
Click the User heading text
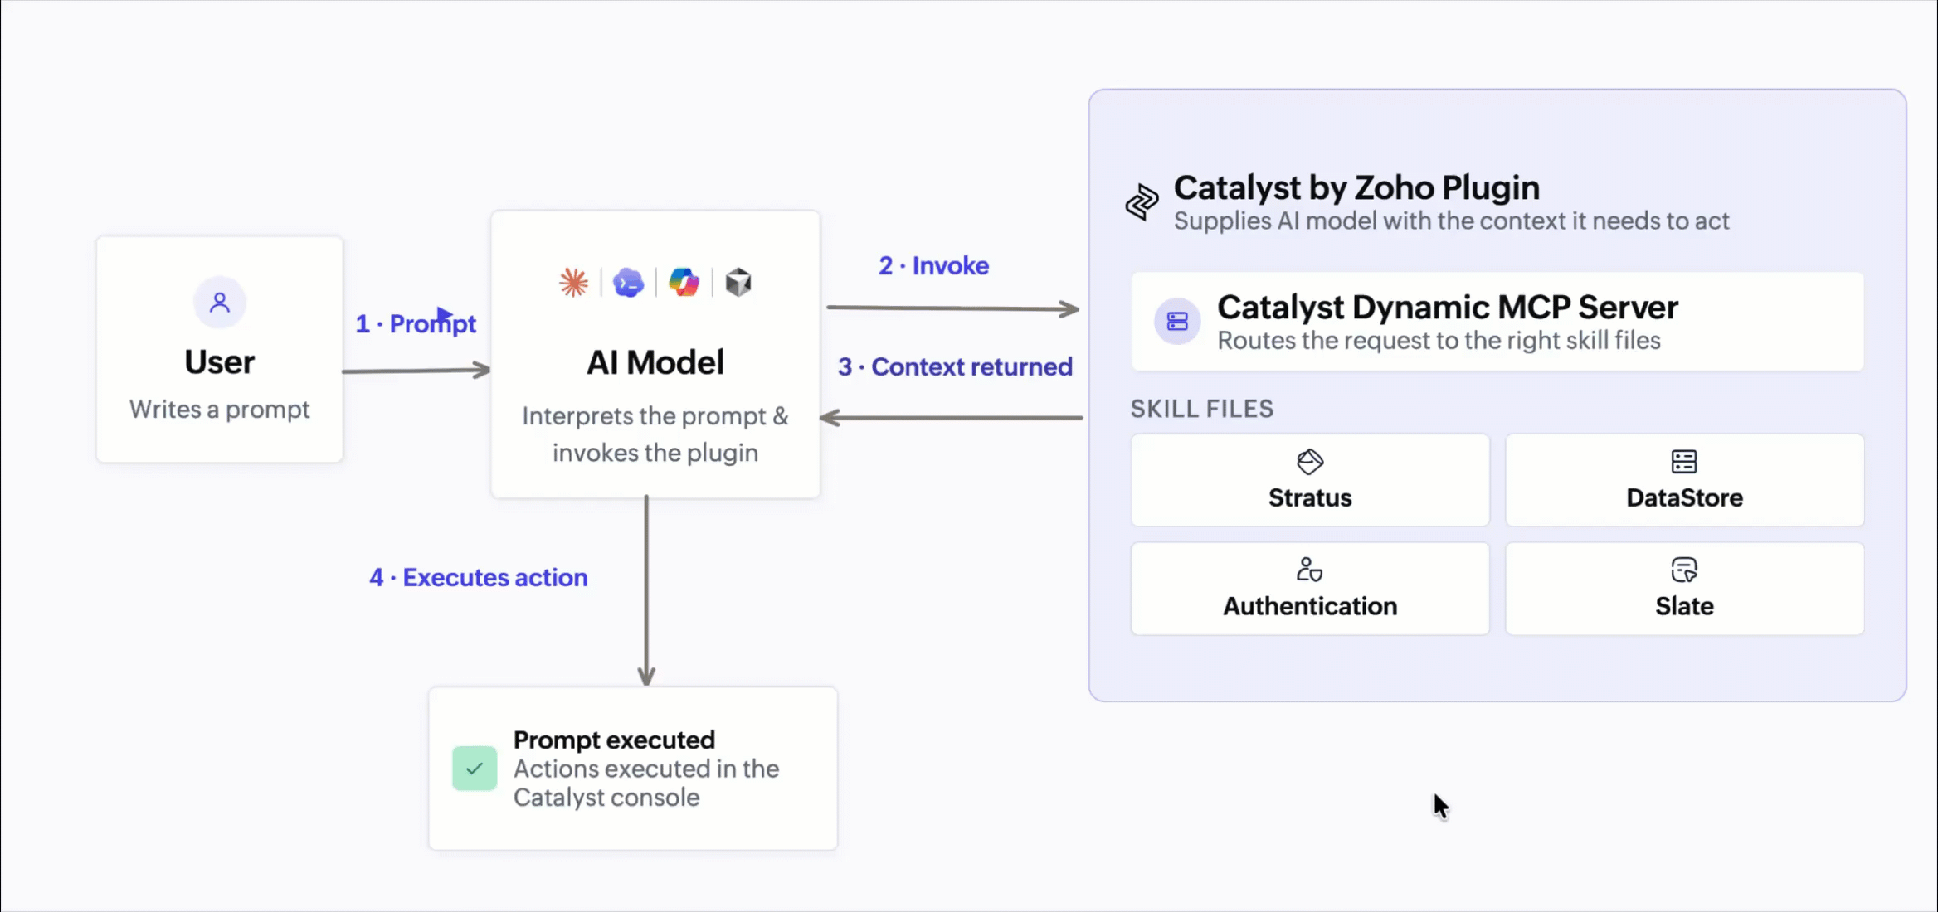click(220, 362)
